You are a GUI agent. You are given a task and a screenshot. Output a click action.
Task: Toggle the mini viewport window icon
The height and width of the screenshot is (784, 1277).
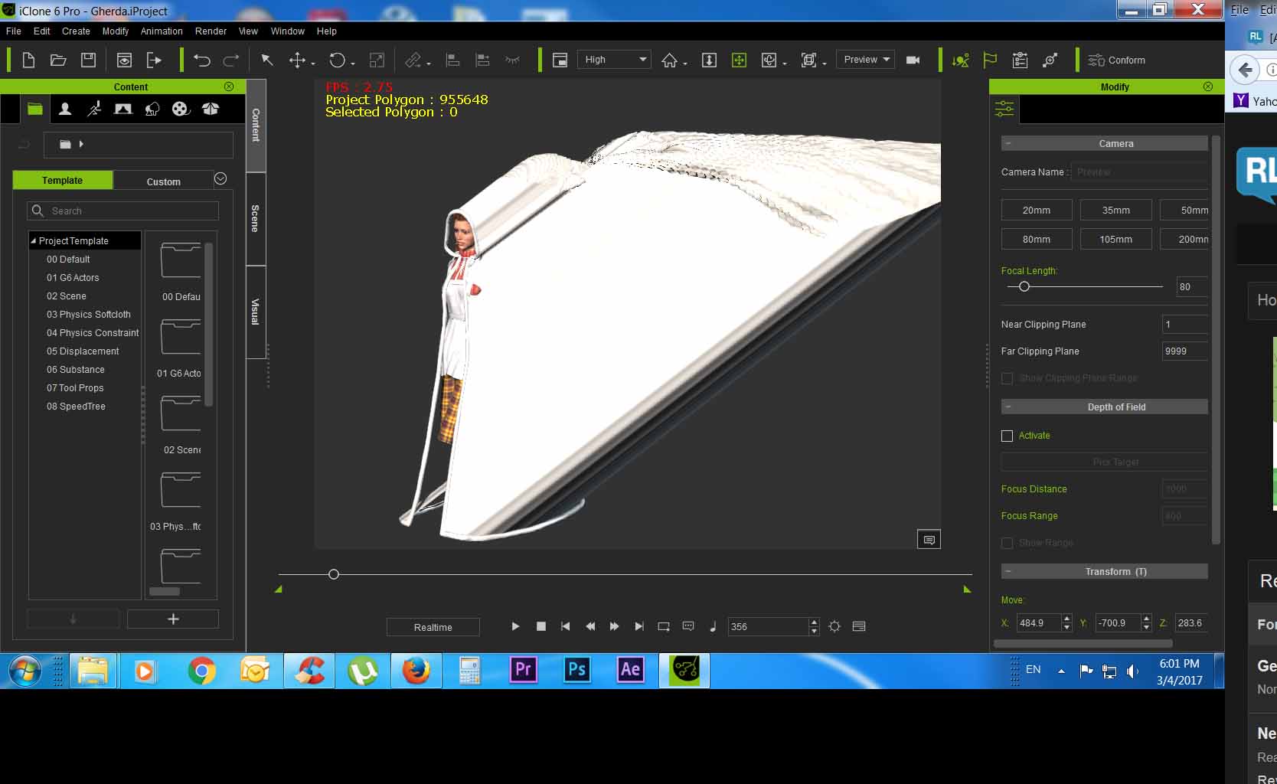tap(560, 60)
